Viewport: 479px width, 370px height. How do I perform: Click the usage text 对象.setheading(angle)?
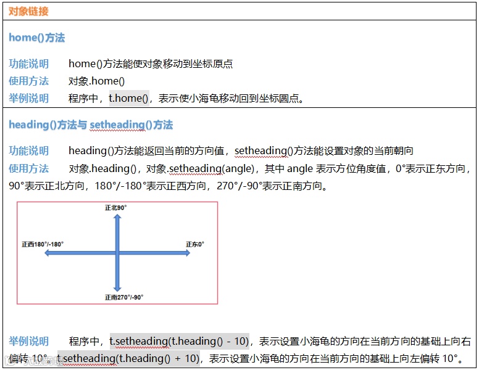[200, 168]
